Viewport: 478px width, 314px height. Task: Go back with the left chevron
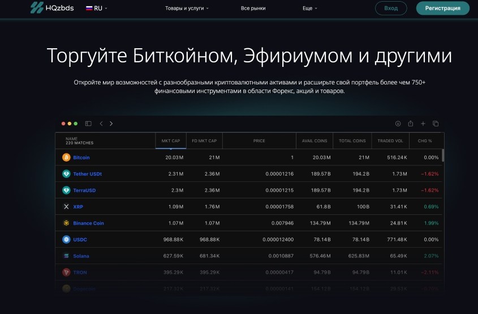[x=101, y=124]
